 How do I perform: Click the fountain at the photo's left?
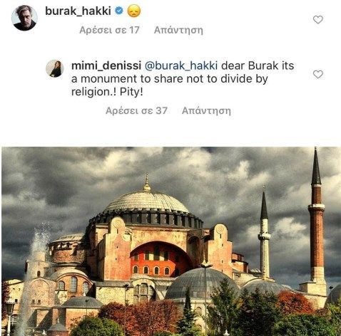point(36,273)
